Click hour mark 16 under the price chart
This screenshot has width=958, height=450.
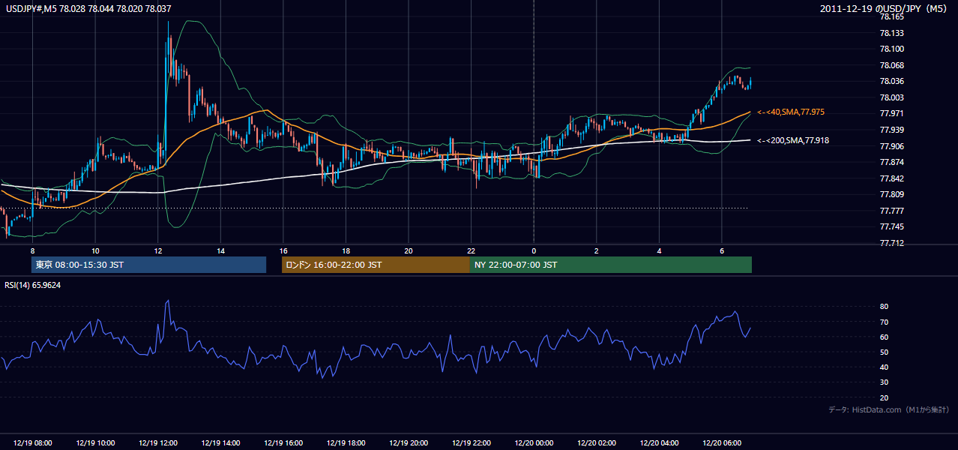(283, 250)
